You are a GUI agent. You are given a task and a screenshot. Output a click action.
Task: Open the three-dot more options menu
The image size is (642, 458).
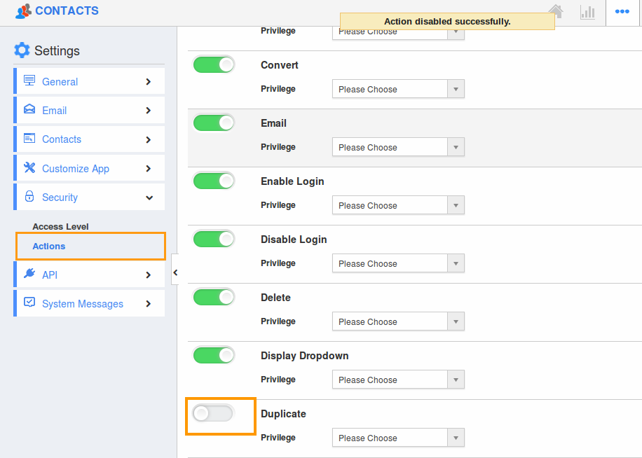(x=622, y=12)
